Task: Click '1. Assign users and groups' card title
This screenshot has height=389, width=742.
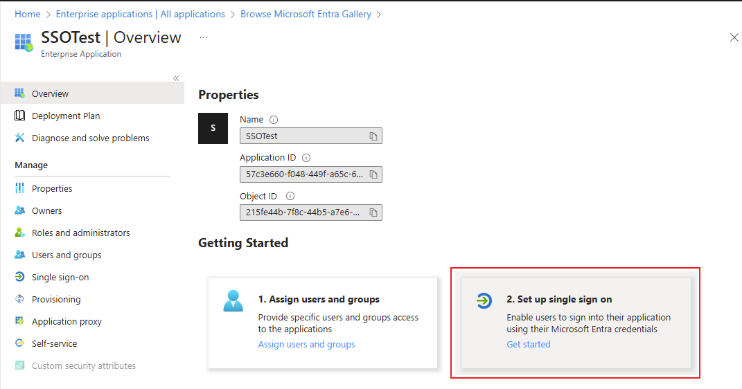Action: 319,299
